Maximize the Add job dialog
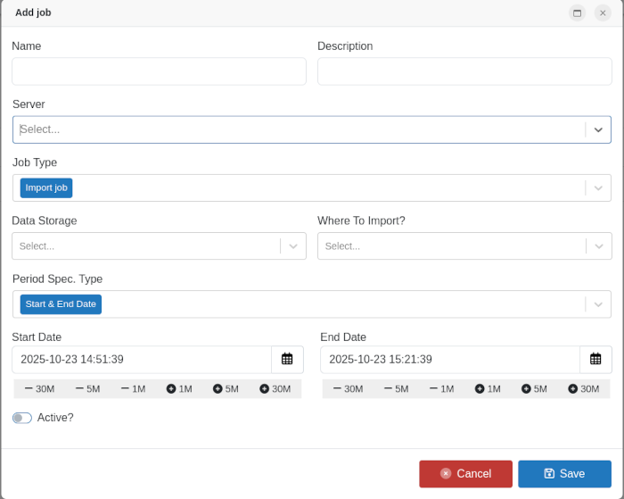 pyautogui.click(x=577, y=12)
